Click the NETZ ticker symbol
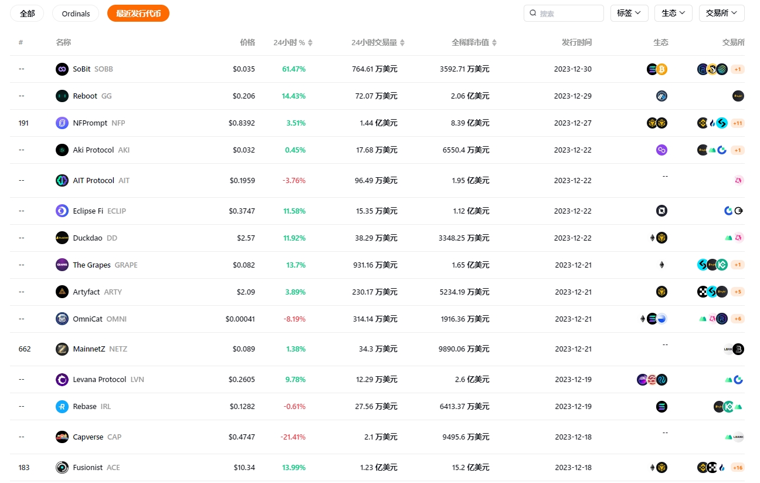 pos(118,349)
